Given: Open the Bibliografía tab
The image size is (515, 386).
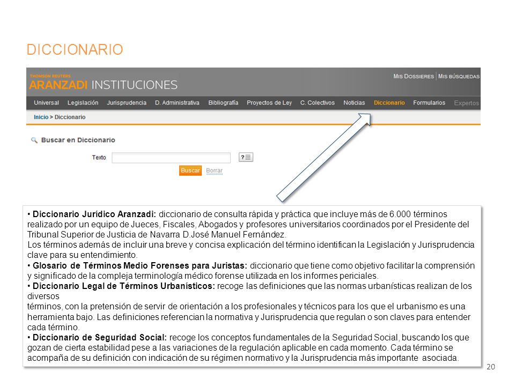Looking at the screenshot, I should point(223,103).
